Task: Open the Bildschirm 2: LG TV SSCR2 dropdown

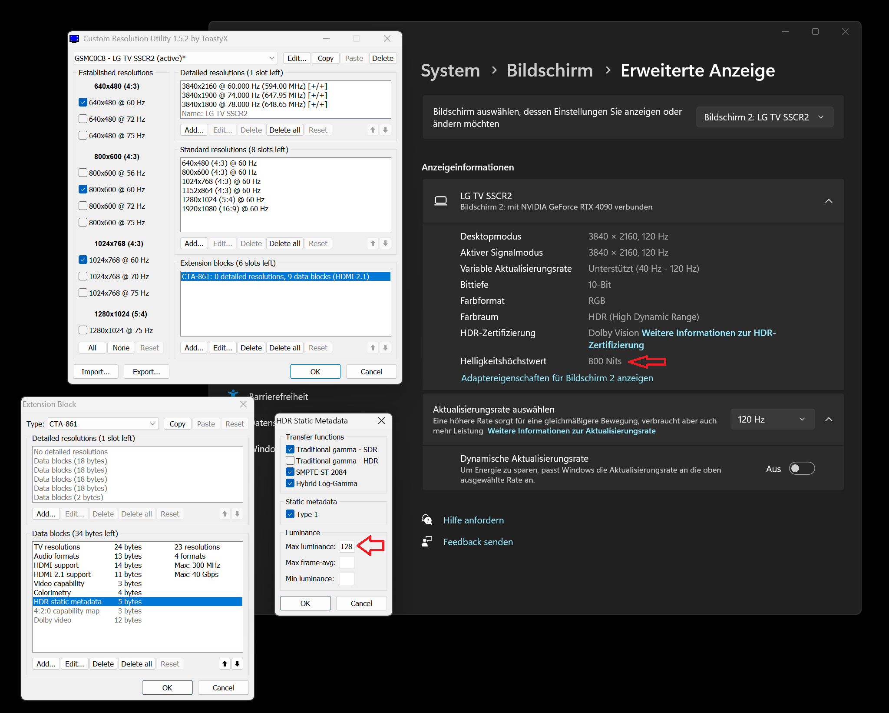Action: click(x=764, y=117)
